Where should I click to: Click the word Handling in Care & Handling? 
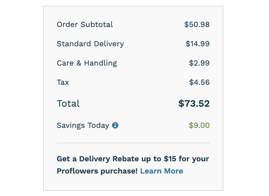coord(100,63)
